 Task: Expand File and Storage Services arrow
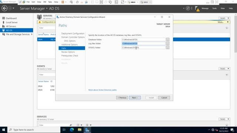pos(32,34)
